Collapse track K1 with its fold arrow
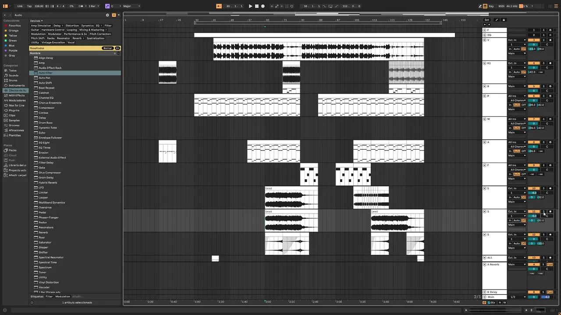561x315 pixels. [x=485, y=63]
